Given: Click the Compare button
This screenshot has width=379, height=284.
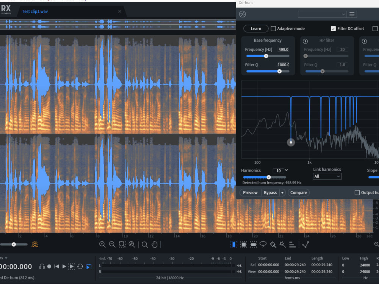Looking at the screenshot, I should click(299, 192).
